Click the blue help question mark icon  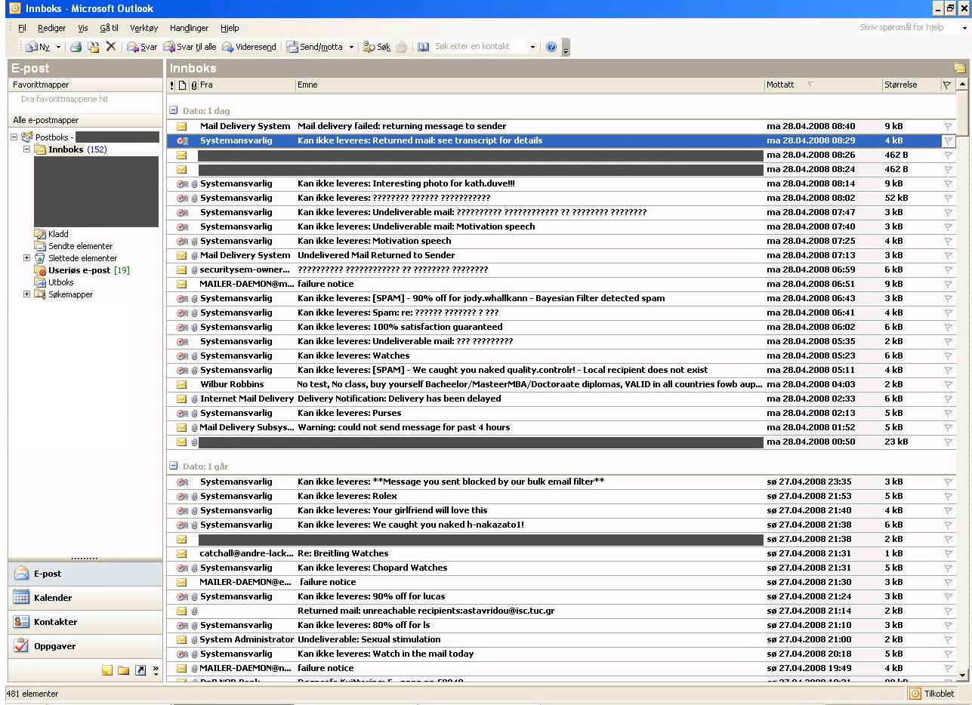[x=551, y=47]
